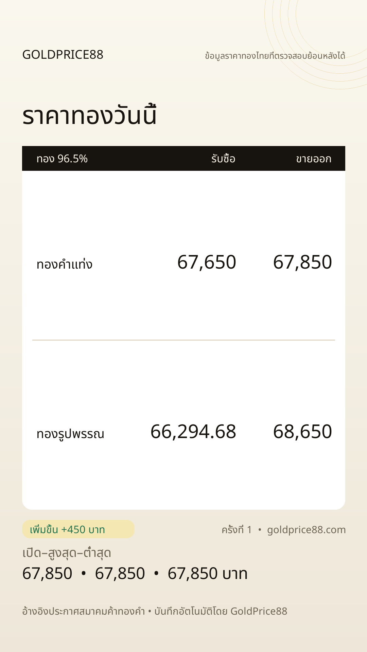
Task: Click gold bar sell price 67,850
Action: click(x=302, y=262)
